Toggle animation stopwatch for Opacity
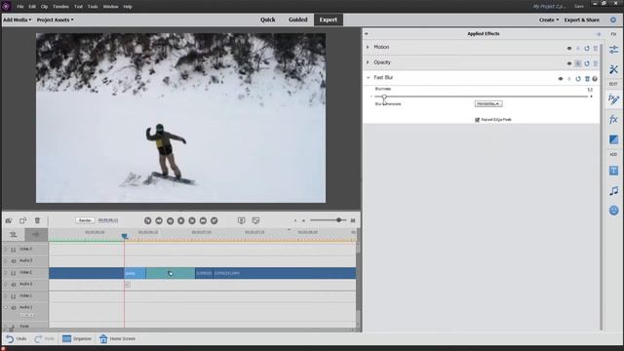Viewport: 624px width, 351px height. (578, 63)
